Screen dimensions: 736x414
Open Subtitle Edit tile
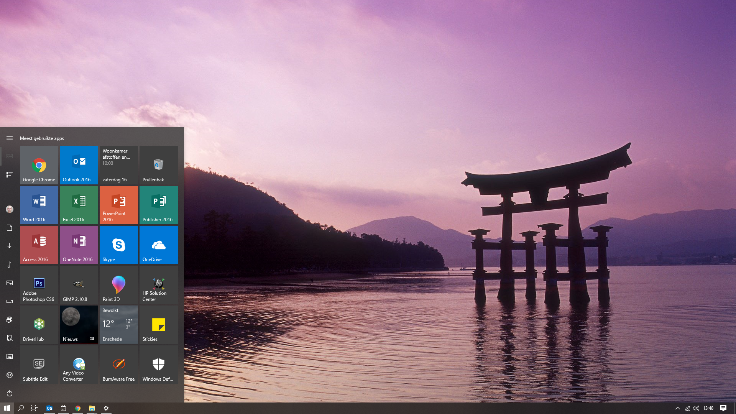coord(39,365)
